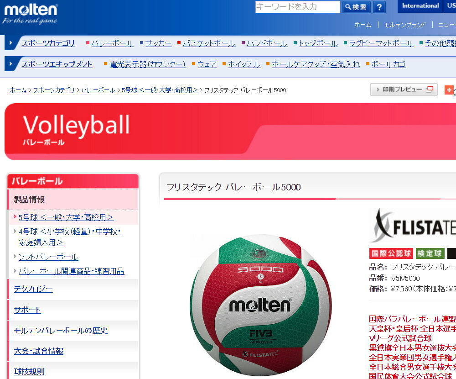Select バレーボール in sports category menu
456x379 pixels.
113,43
